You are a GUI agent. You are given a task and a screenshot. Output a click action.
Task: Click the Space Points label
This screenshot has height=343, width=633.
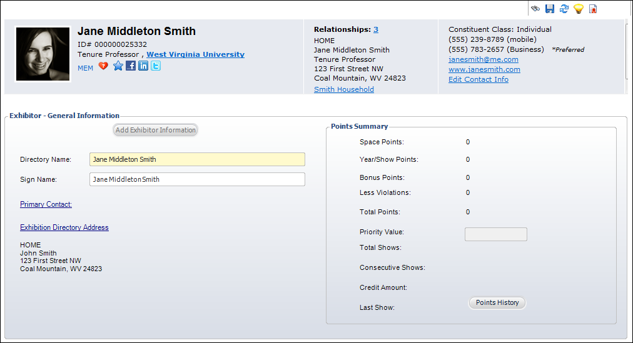[x=382, y=142]
